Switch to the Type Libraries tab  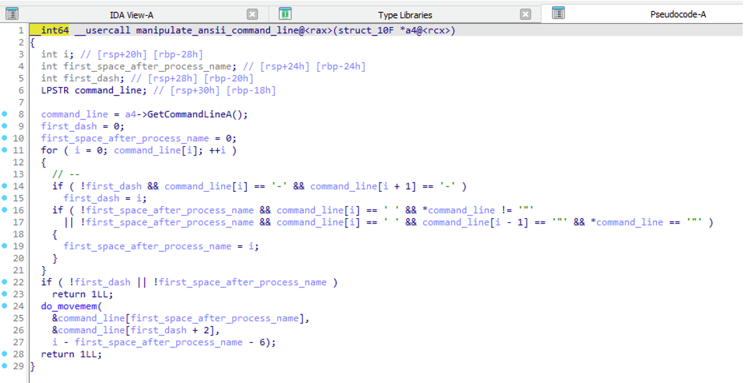point(405,15)
